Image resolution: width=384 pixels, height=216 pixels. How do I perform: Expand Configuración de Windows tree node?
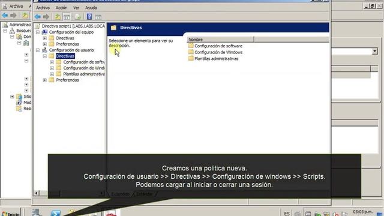click(52, 68)
